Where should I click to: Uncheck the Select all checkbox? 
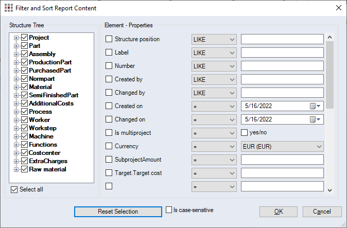click(x=14, y=189)
